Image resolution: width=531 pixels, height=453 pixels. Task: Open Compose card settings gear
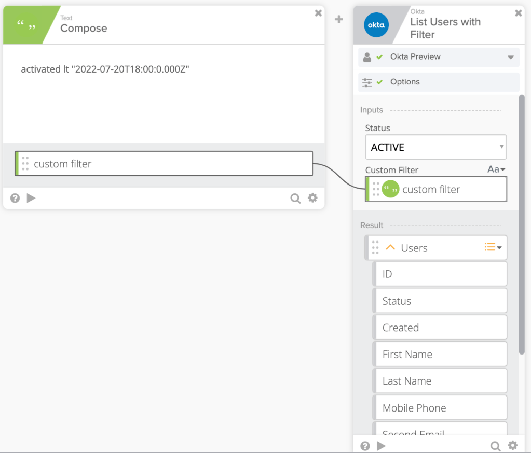coord(312,197)
